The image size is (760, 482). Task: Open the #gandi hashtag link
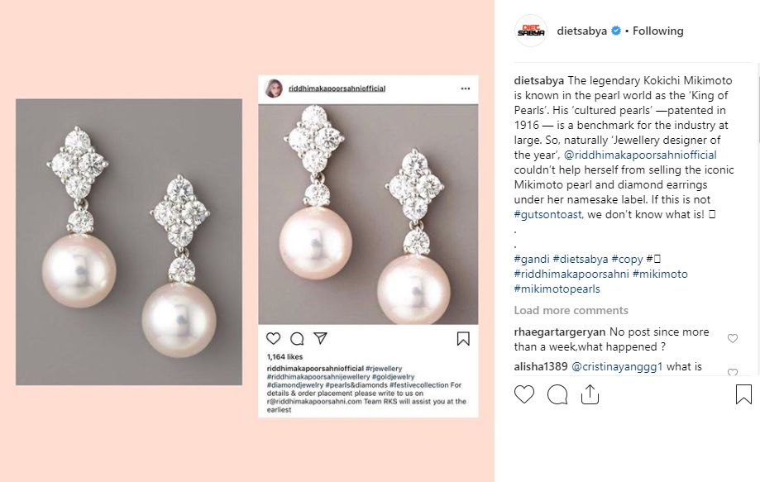point(532,260)
